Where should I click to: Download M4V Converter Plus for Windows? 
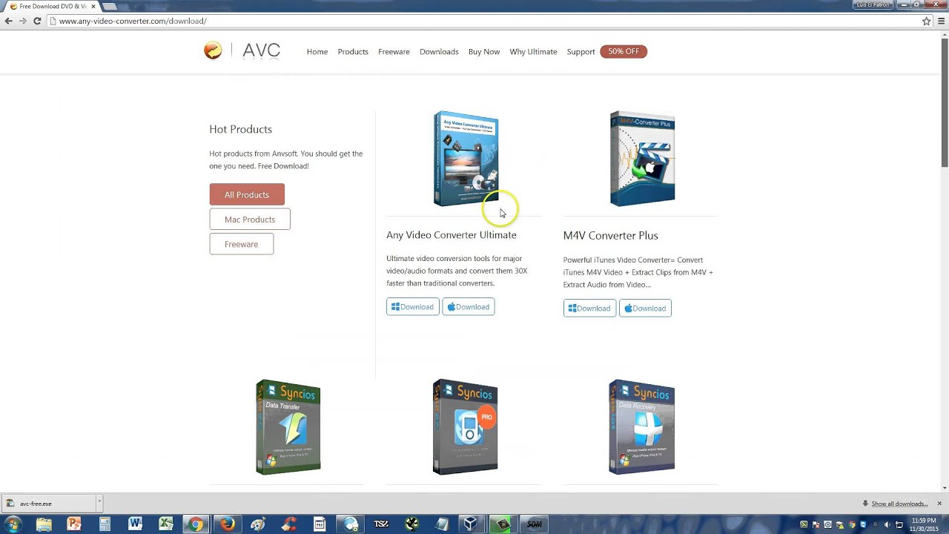point(589,309)
